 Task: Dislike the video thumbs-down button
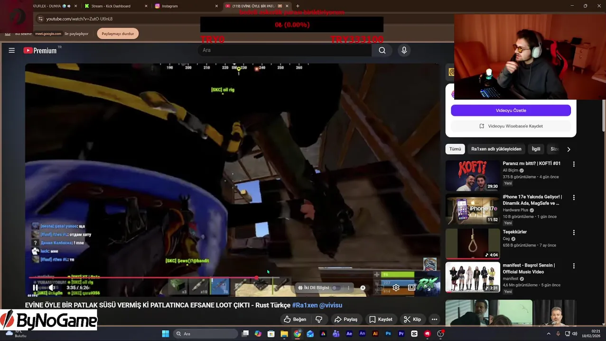pyautogui.click(x=319, y=319)
